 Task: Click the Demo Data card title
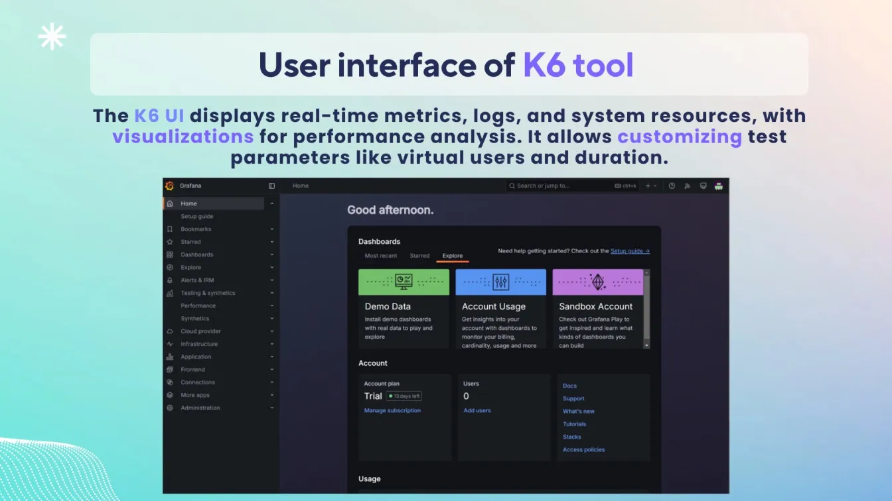tap(388, 307)
